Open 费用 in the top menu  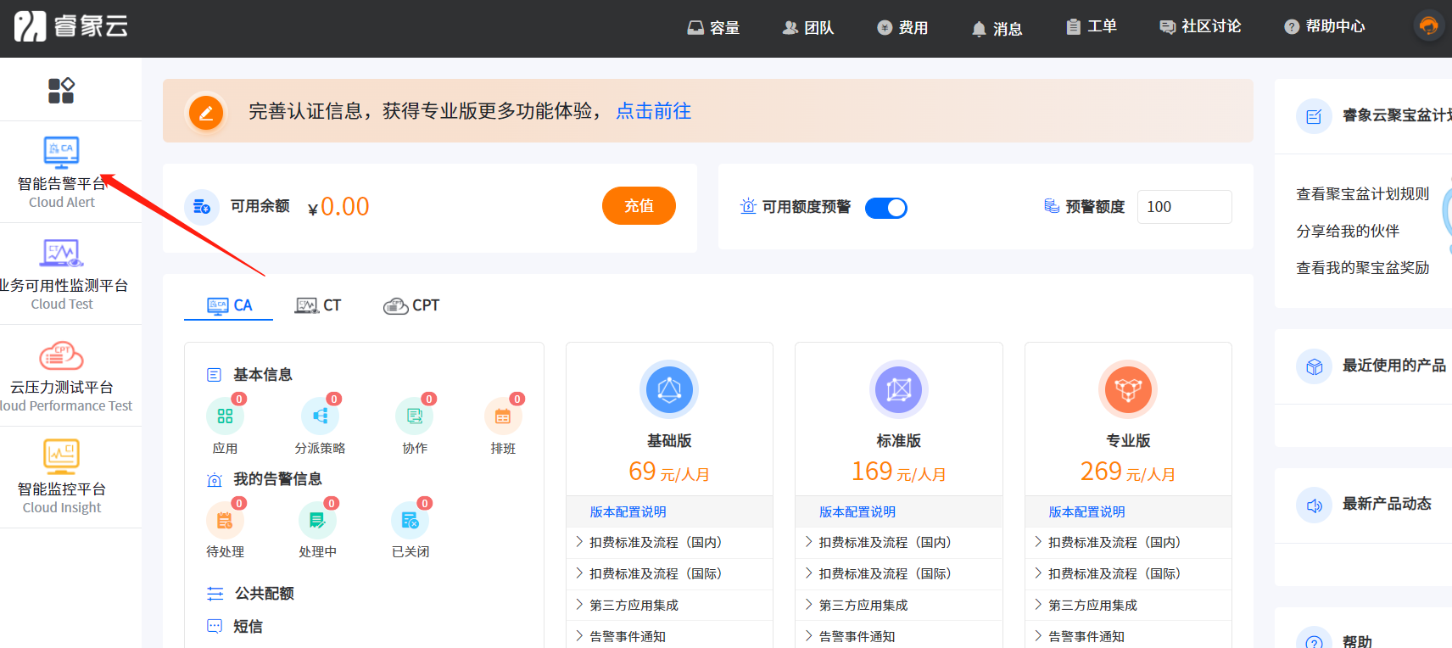point(902,28)
